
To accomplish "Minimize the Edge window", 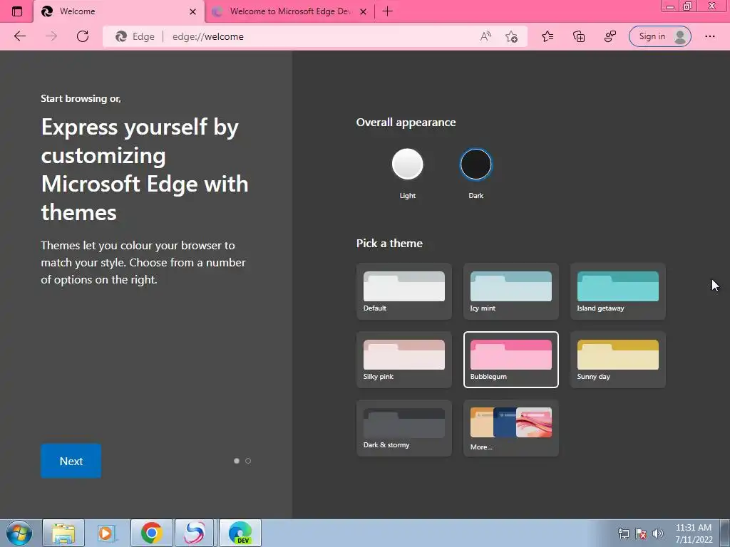I will pyautogui.click(x=670, y=6).
